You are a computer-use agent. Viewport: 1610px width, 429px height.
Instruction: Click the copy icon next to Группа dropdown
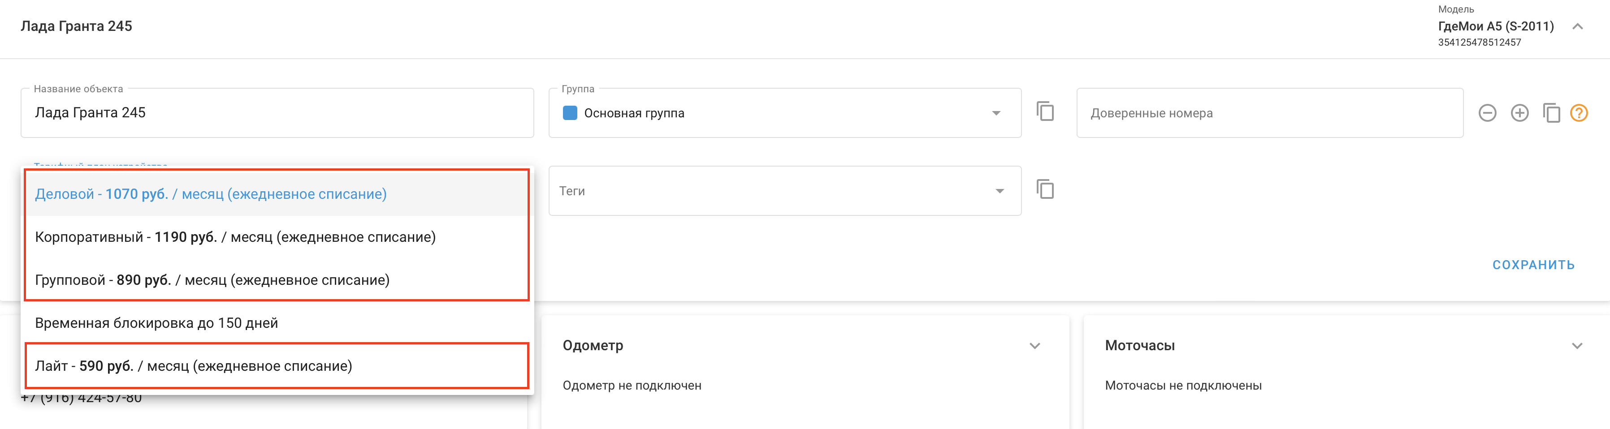coord(1045,112)
